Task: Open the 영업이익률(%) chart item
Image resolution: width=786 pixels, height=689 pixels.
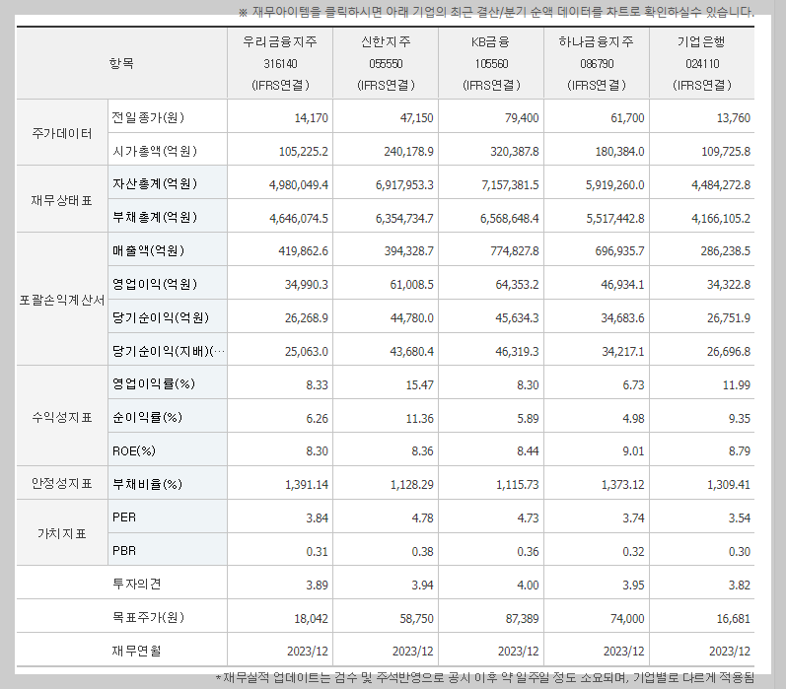Action: click(x=154, y=384)
